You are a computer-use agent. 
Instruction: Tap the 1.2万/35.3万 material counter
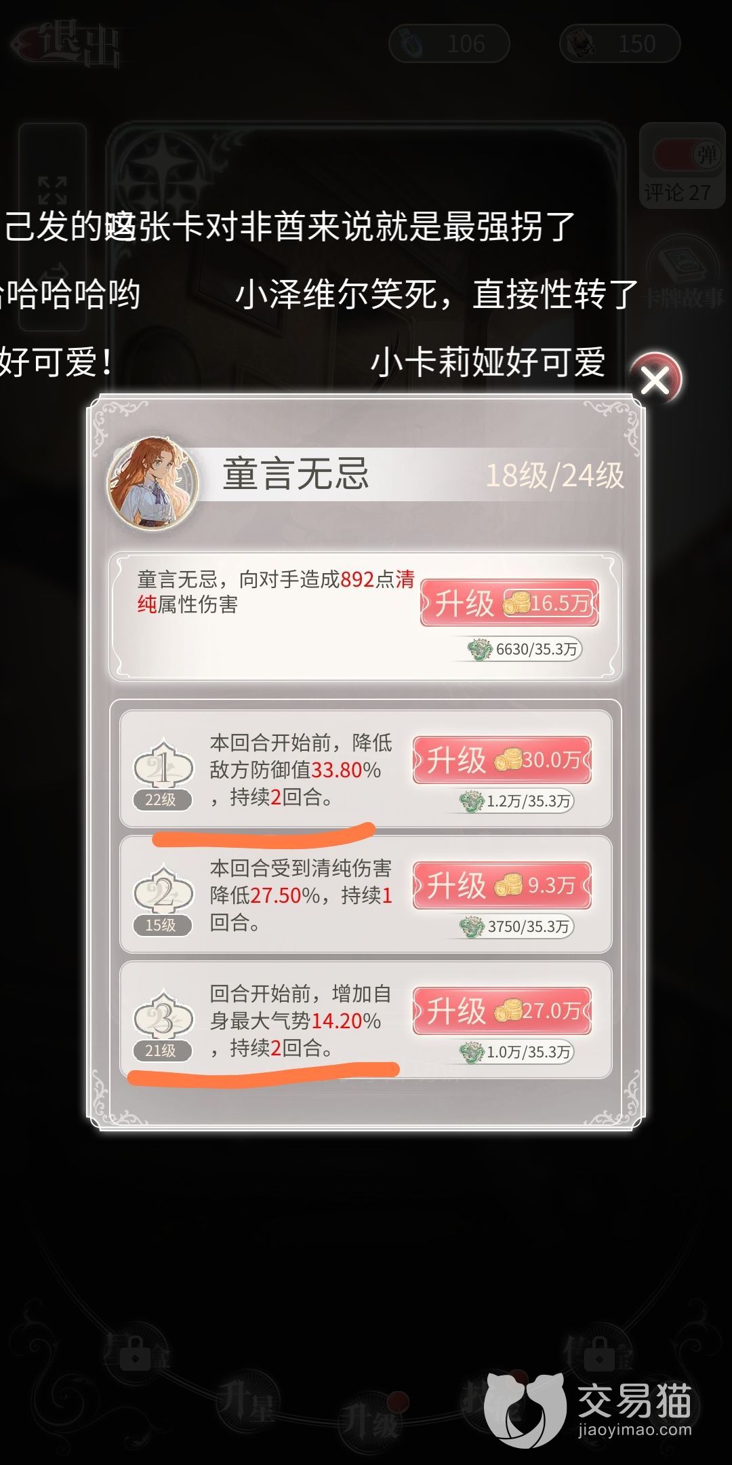(x=516, y=801)
